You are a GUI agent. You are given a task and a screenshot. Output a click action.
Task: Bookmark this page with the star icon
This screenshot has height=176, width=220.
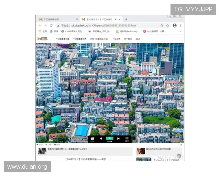[x=168, y=26]
